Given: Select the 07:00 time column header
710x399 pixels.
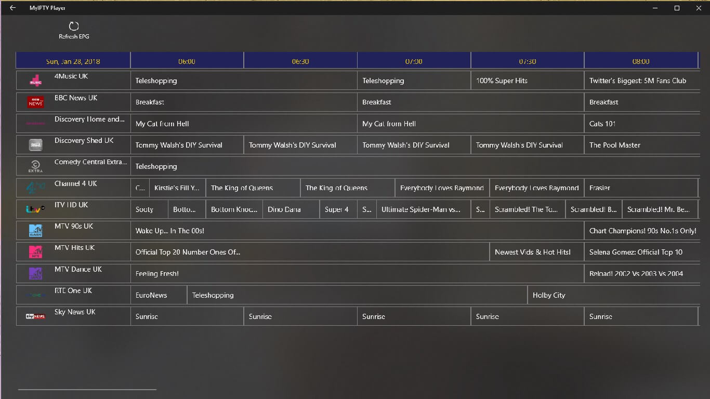Looking at the screenshot, I should [413, 60].
